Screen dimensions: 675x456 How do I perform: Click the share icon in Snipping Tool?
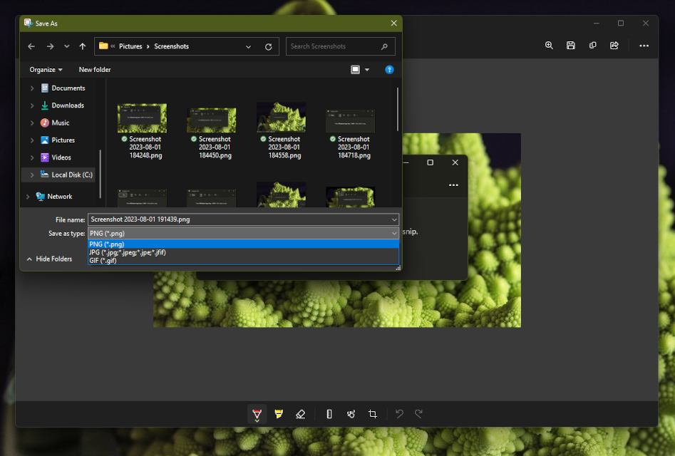tap(614, 45)
